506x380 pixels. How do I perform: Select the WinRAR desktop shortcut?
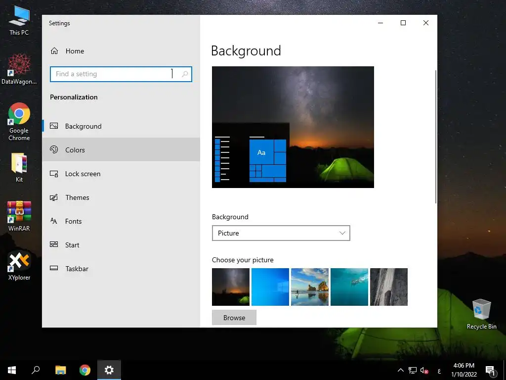pyautogui.click(x=19, y=216)
